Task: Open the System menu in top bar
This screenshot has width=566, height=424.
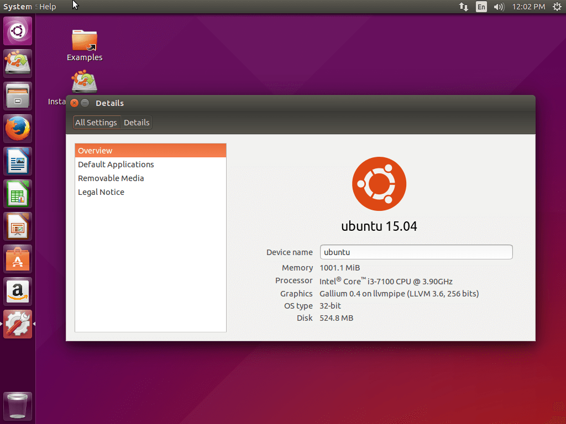Action: pyautogui.click(x=17, y=7)
